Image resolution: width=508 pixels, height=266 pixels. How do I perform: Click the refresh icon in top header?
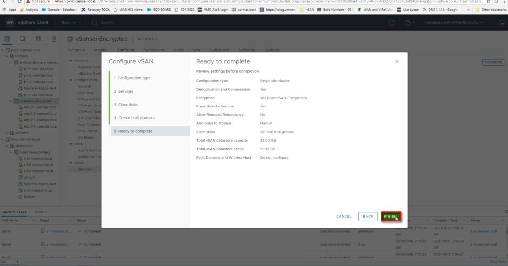(392, 22)
